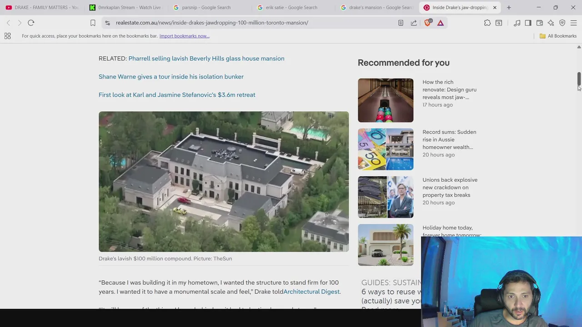Open a new tab with plus button

click(509, 7)
